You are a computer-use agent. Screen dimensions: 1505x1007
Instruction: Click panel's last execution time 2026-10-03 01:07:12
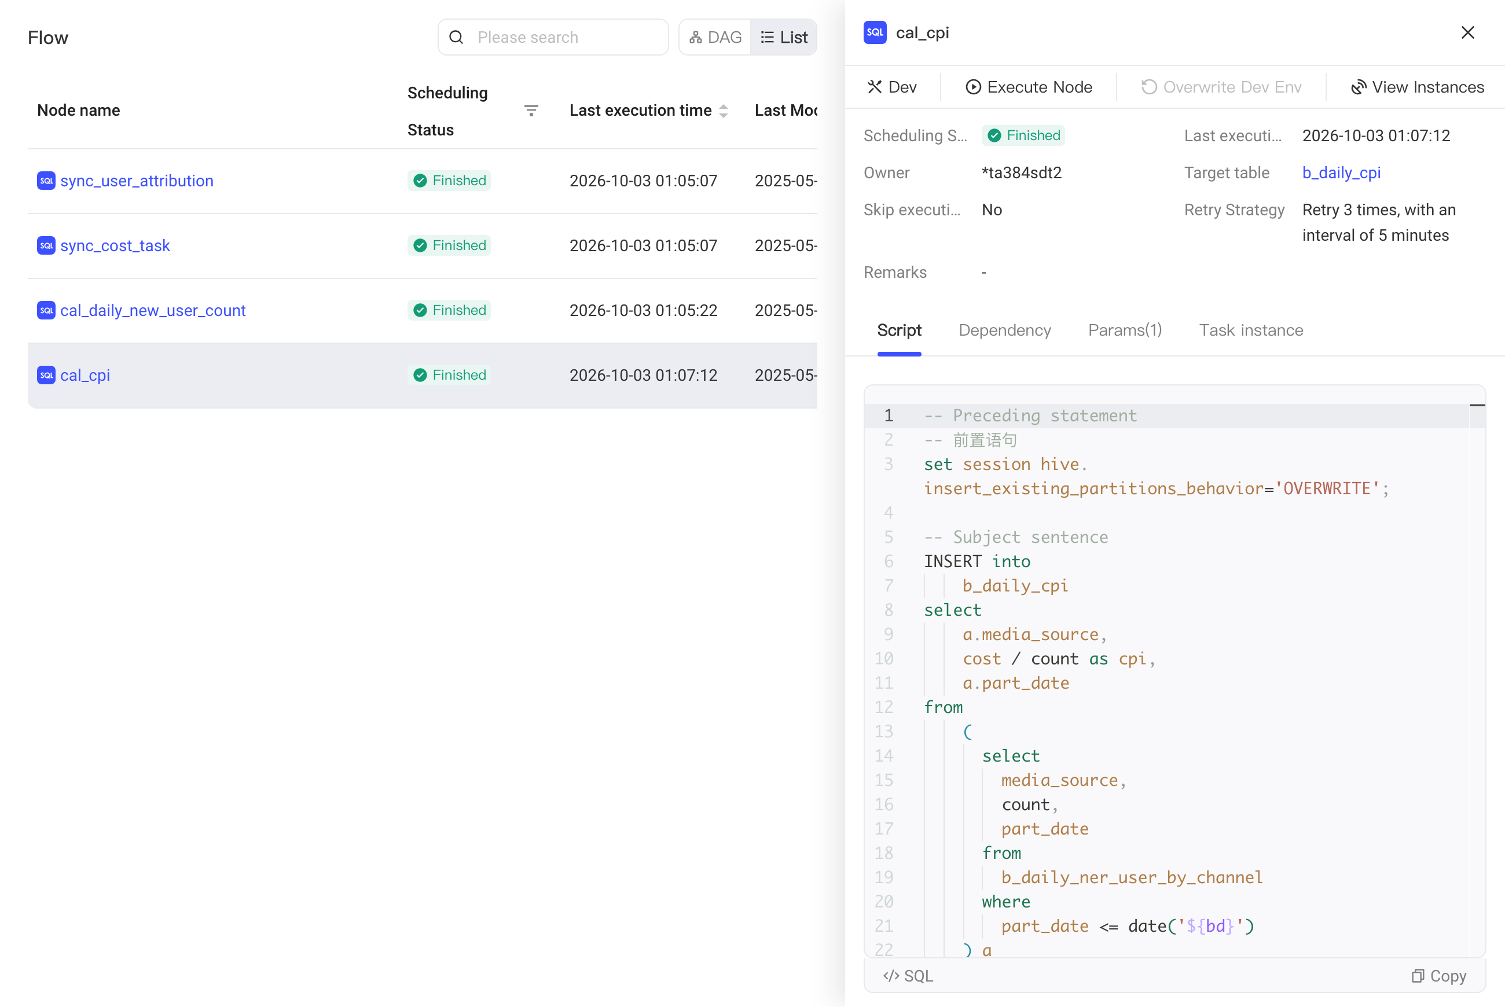pos(1376,135)
